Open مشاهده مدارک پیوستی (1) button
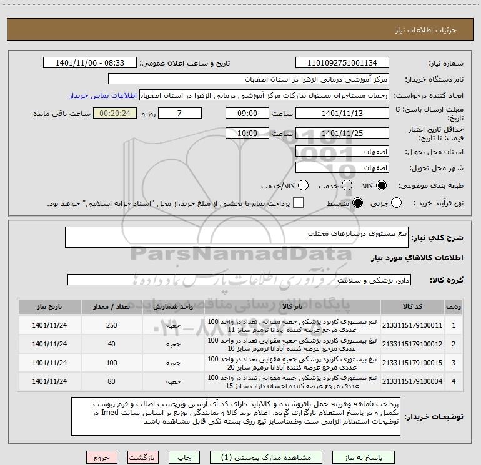The height and width of the screenshot is (465, 481). pos(265,458)
